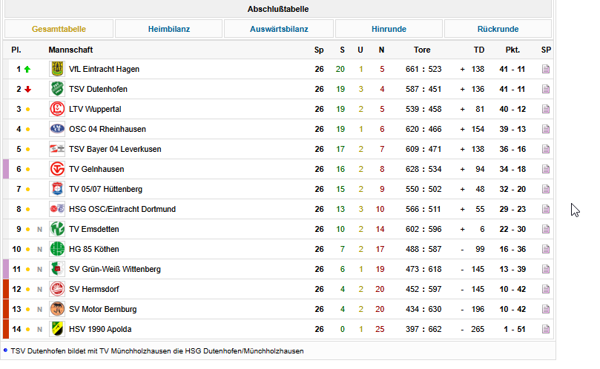
Task: Switch to the Heimbilanz tab
Action: click(x=169, y=29)
